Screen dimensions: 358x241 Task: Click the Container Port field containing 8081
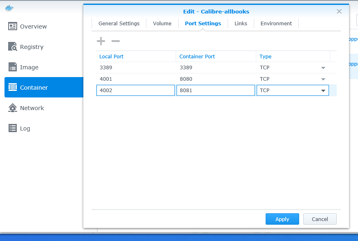coord(215,91)
